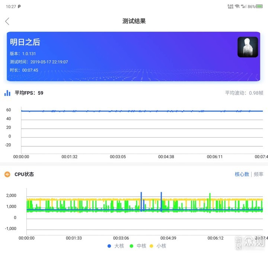Tap the back arrow icon

pyautogui.click(x=7, y=21)
